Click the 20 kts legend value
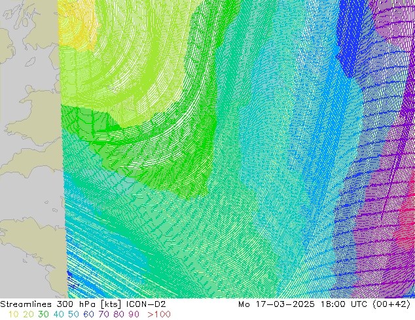415x320 pixels. [x=28, y=315]
